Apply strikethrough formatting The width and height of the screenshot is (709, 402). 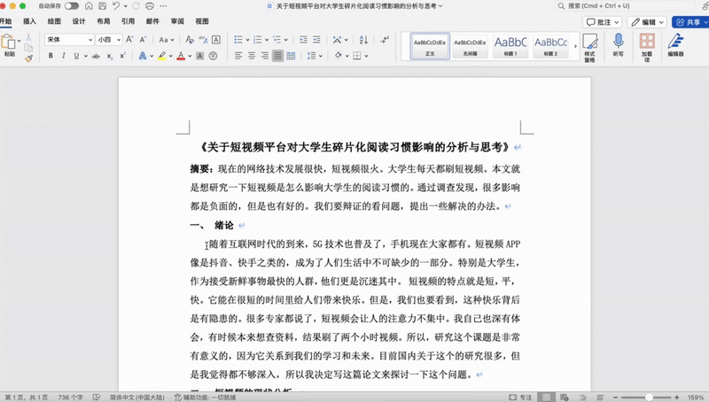[x=96, y=56]
